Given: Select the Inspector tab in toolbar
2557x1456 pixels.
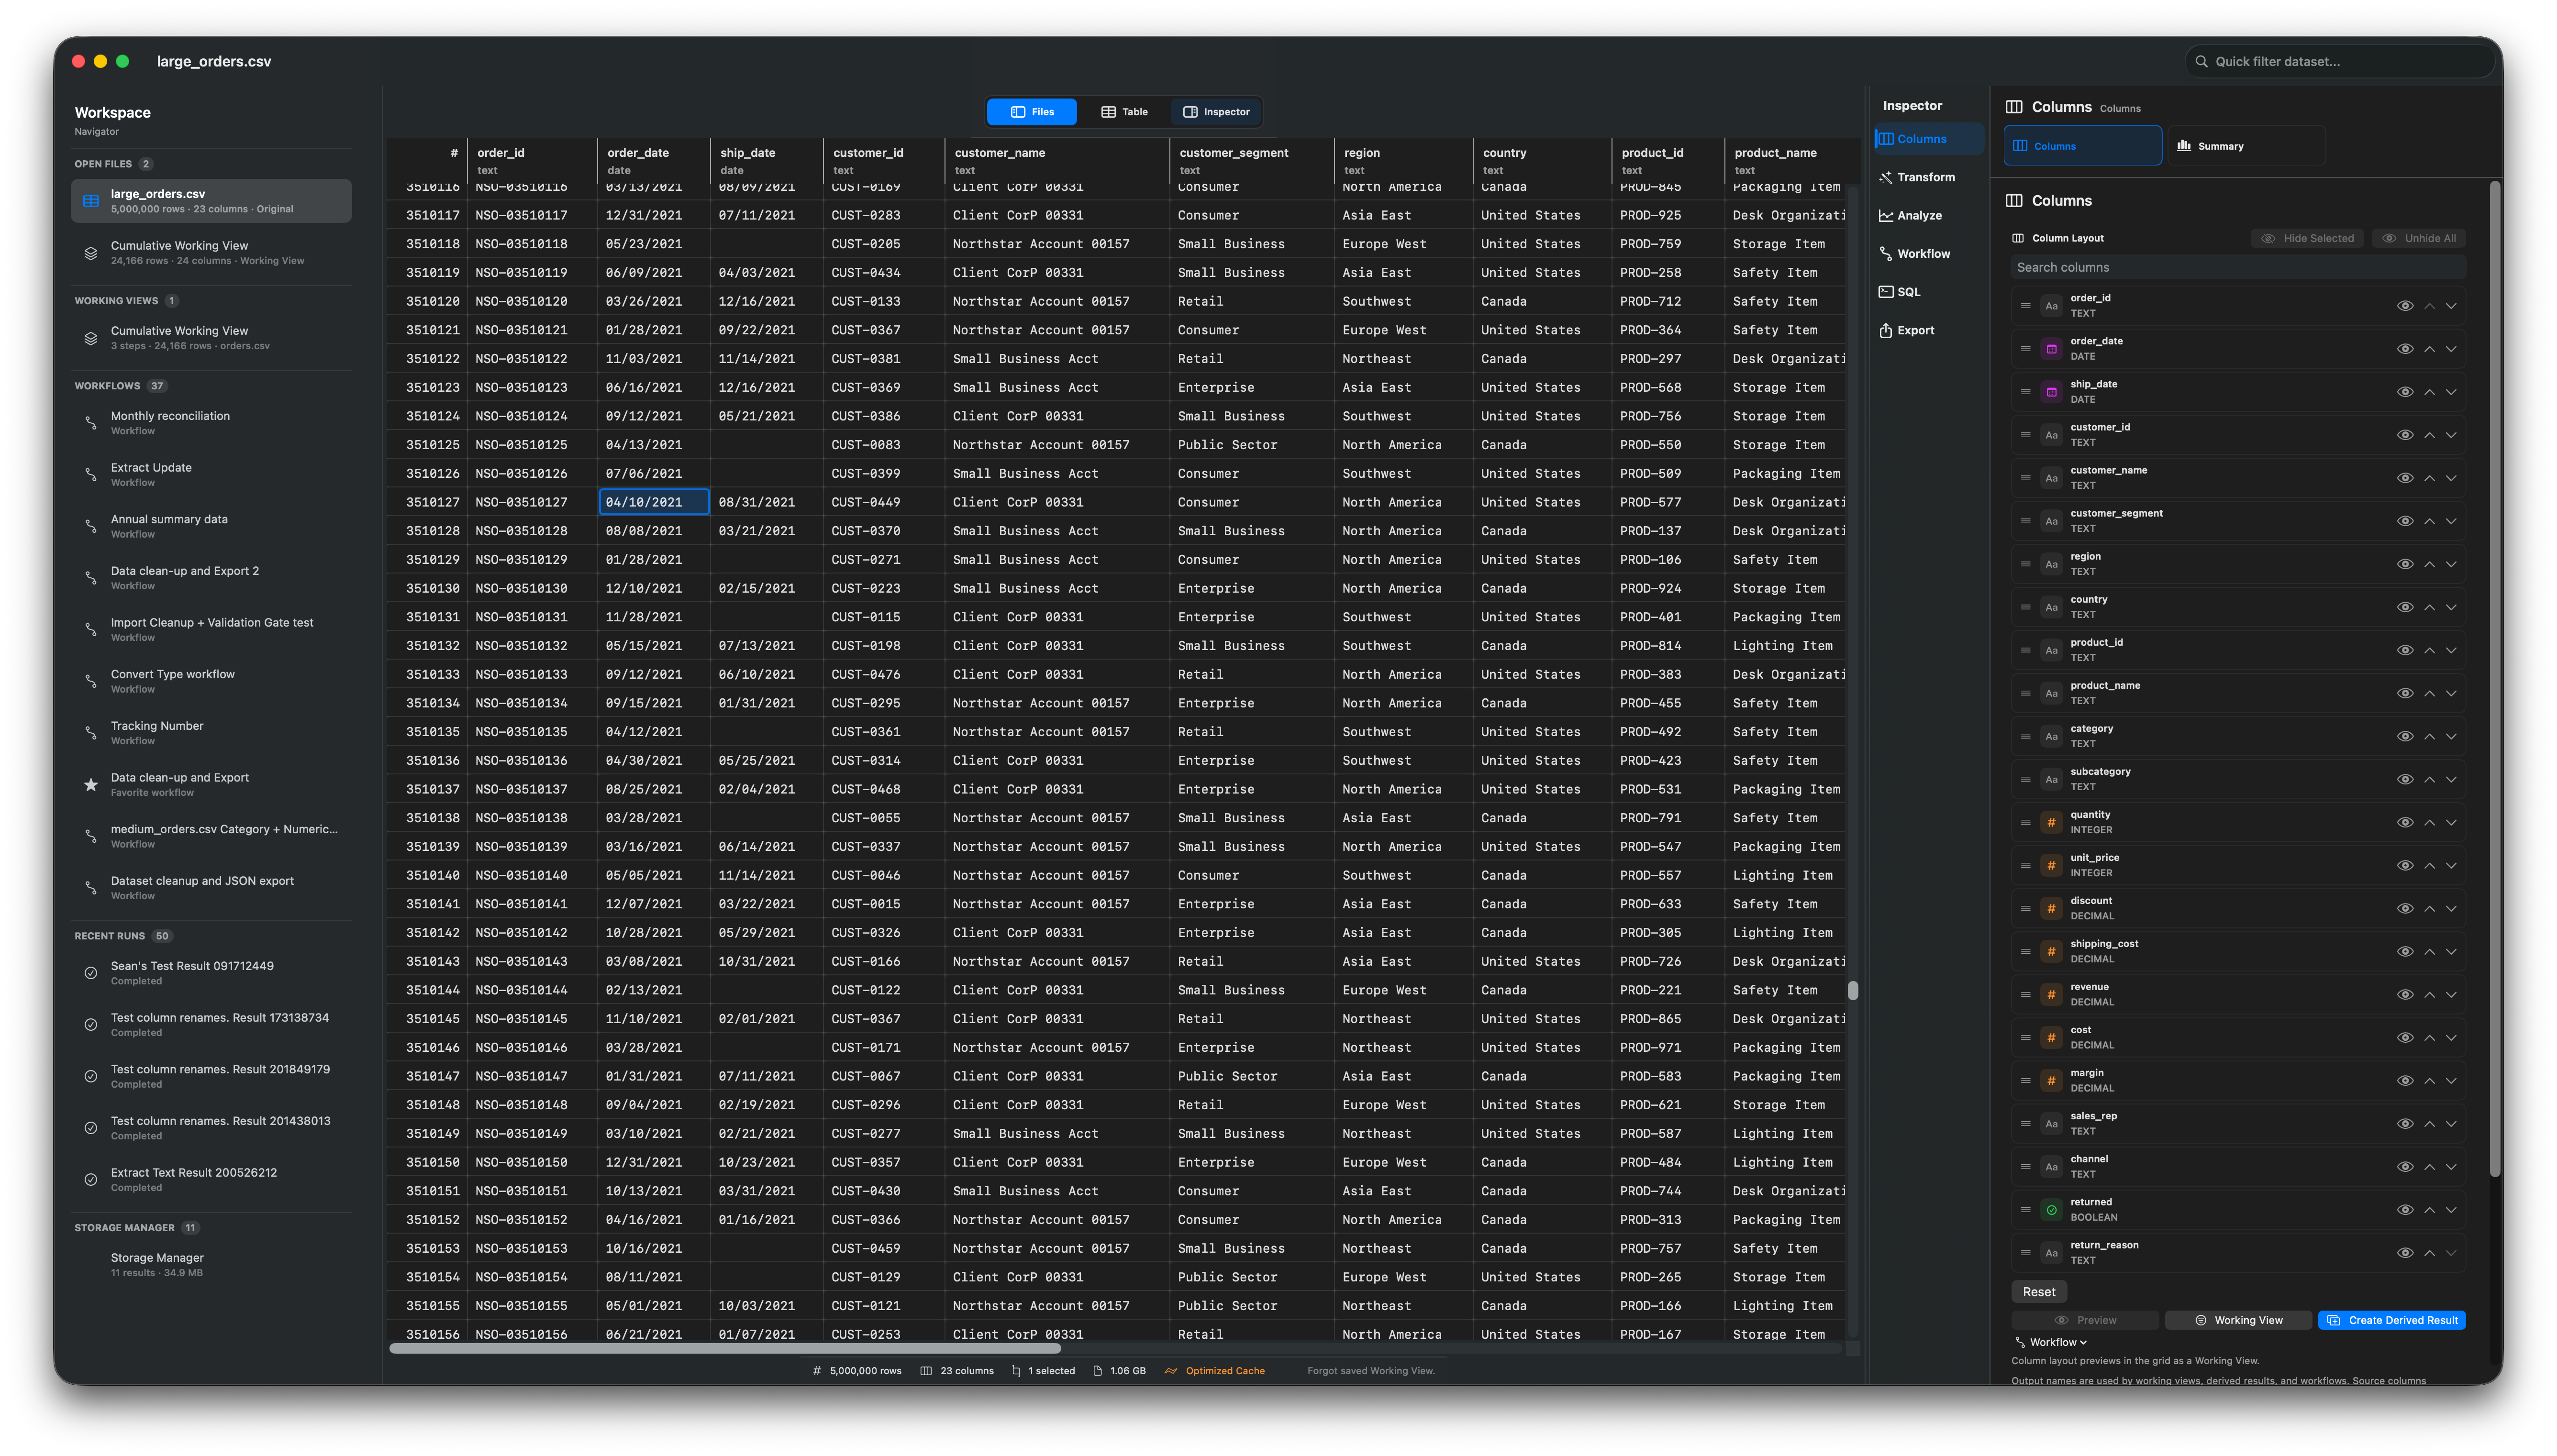Looking at the screenshot, I should [1216, 112].
